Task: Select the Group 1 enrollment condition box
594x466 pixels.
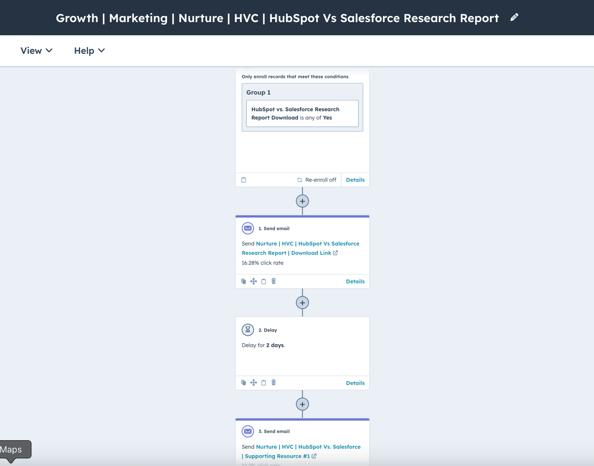Action: click(302, 108)
